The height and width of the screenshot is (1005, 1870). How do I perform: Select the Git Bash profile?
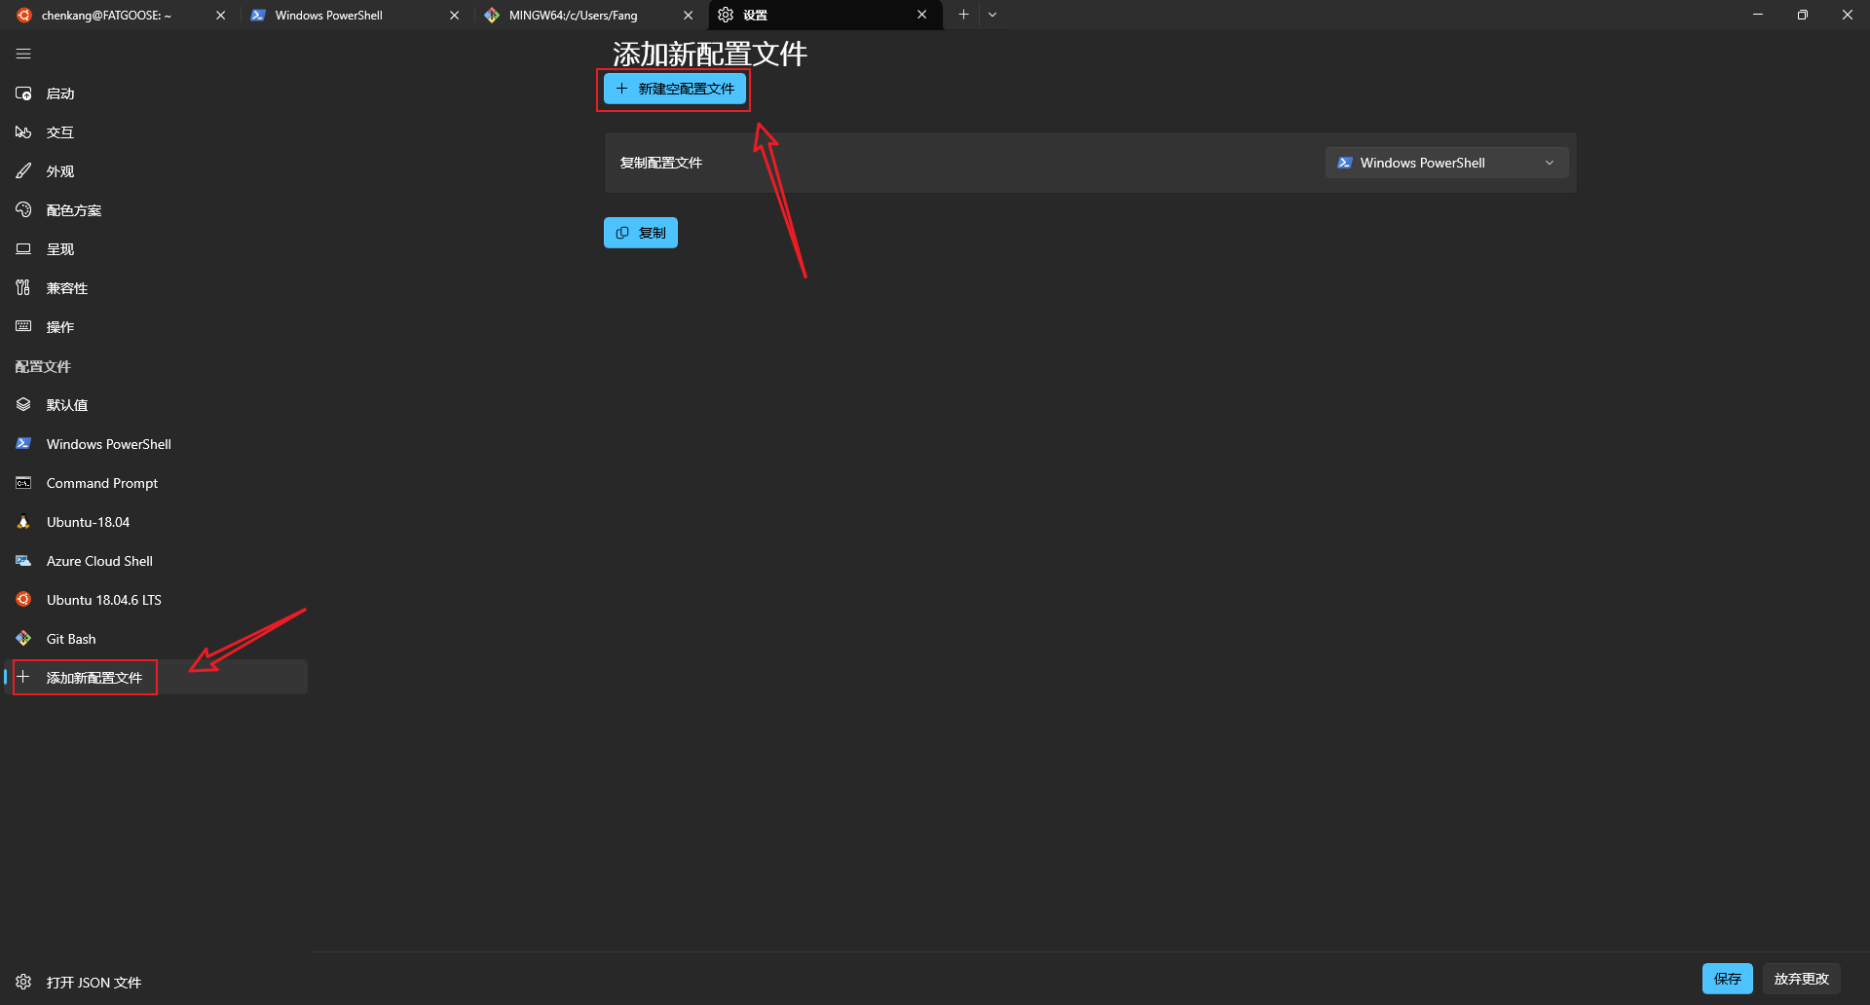click(x=156, y=639)
